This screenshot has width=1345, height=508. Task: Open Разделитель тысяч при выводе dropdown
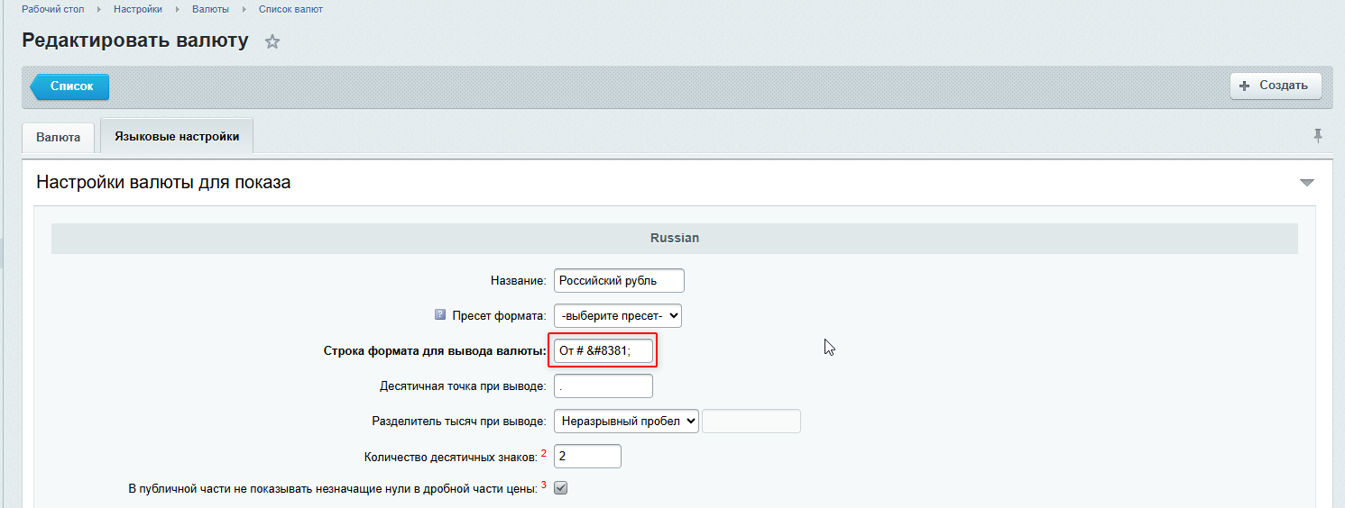coord(627,421)
